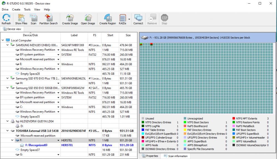The image size is (277, 159).
Task: Open the RAIDs dropdown arrow
Action: pos(129,19)
